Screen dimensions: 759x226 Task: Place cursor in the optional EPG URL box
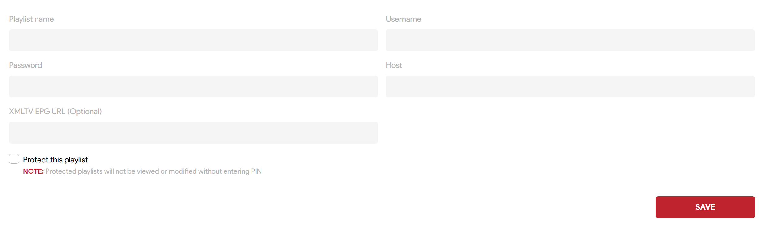(193, 132)
